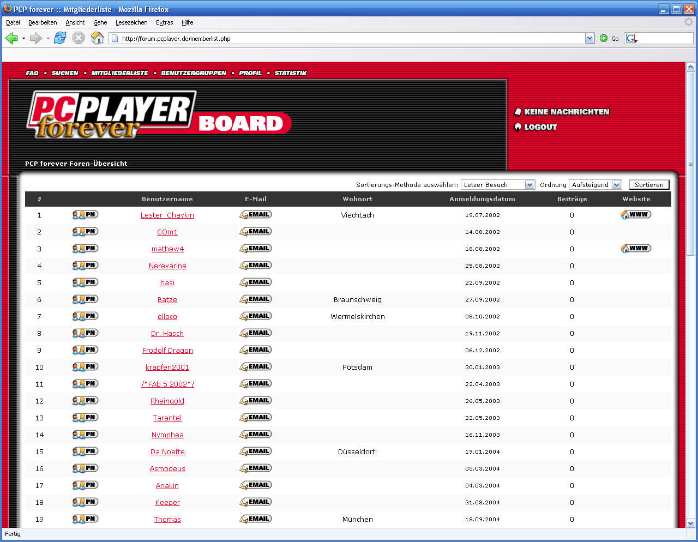Click the 'Benutzername' column header
This screenshot has width=698, height=542.
click(167, 199)
